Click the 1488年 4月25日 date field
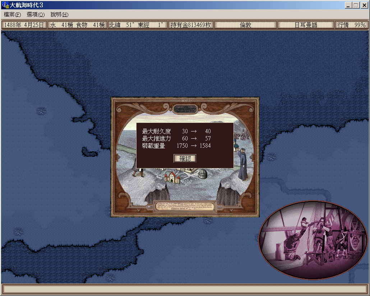 coord(24,25)
